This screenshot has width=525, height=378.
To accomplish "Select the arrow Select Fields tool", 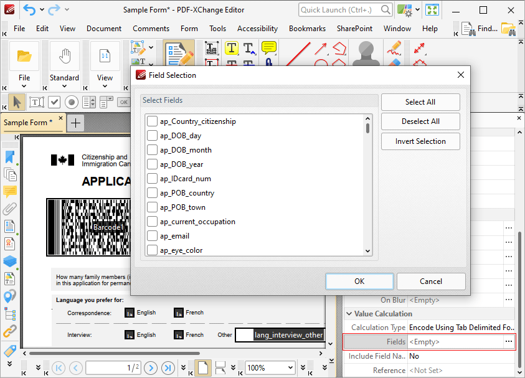I will [x=16, y=102].
